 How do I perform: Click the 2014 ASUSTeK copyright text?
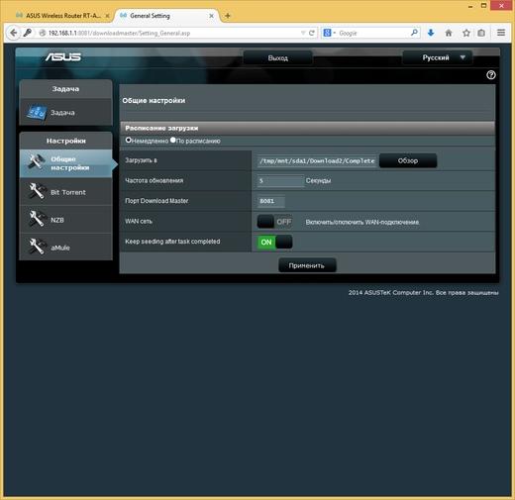tap(423, 293)
